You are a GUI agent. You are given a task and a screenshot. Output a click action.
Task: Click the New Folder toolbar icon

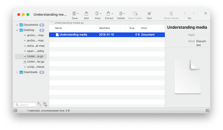135,14
